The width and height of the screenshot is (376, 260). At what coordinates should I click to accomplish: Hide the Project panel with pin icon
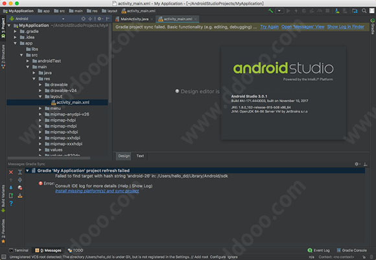108,19
